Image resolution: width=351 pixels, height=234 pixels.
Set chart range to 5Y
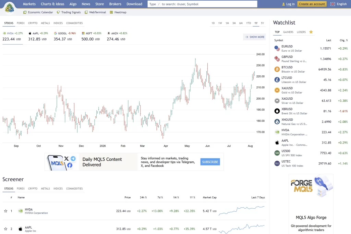pos(263,23)
